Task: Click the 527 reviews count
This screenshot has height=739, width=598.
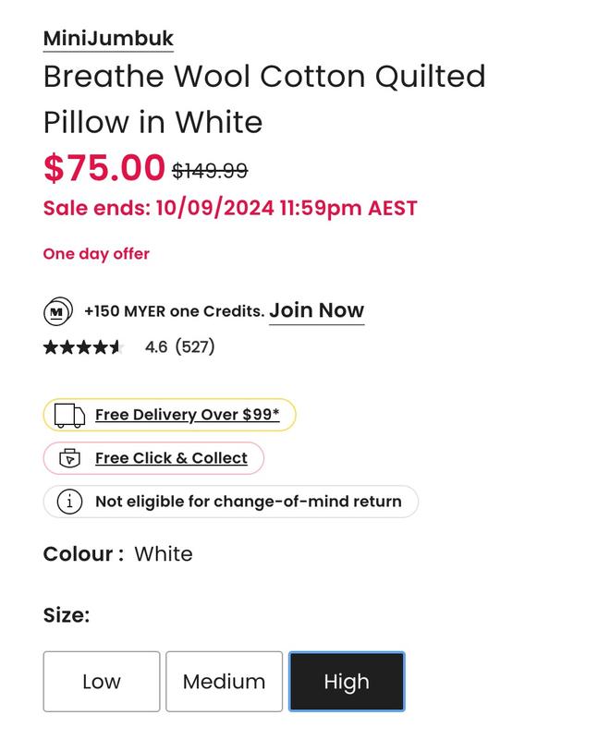Action: (x=195, y=347)
